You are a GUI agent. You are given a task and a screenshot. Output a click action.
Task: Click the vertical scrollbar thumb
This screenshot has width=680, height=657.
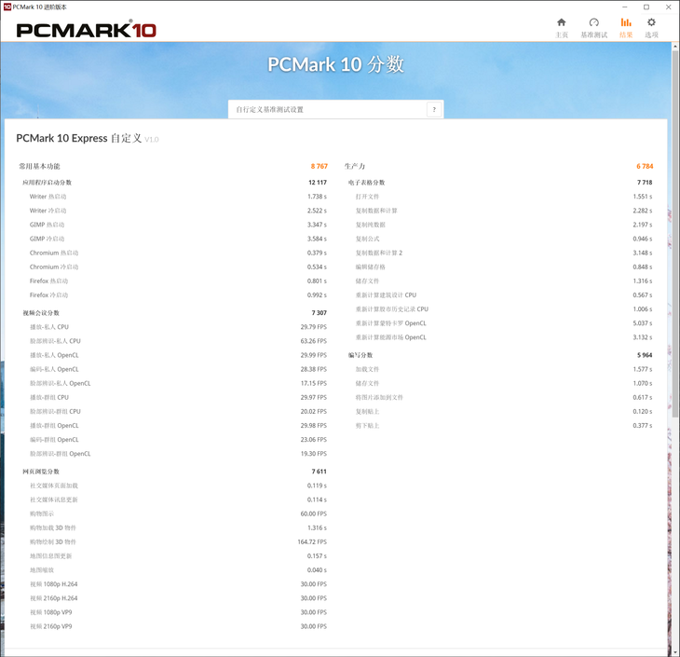pos(675,234)
